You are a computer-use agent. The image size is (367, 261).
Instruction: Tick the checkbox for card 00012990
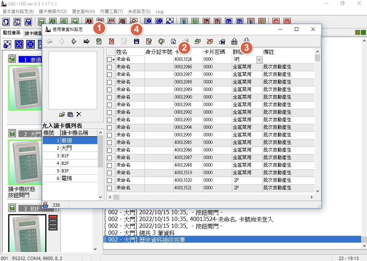[x=109, y=97]
